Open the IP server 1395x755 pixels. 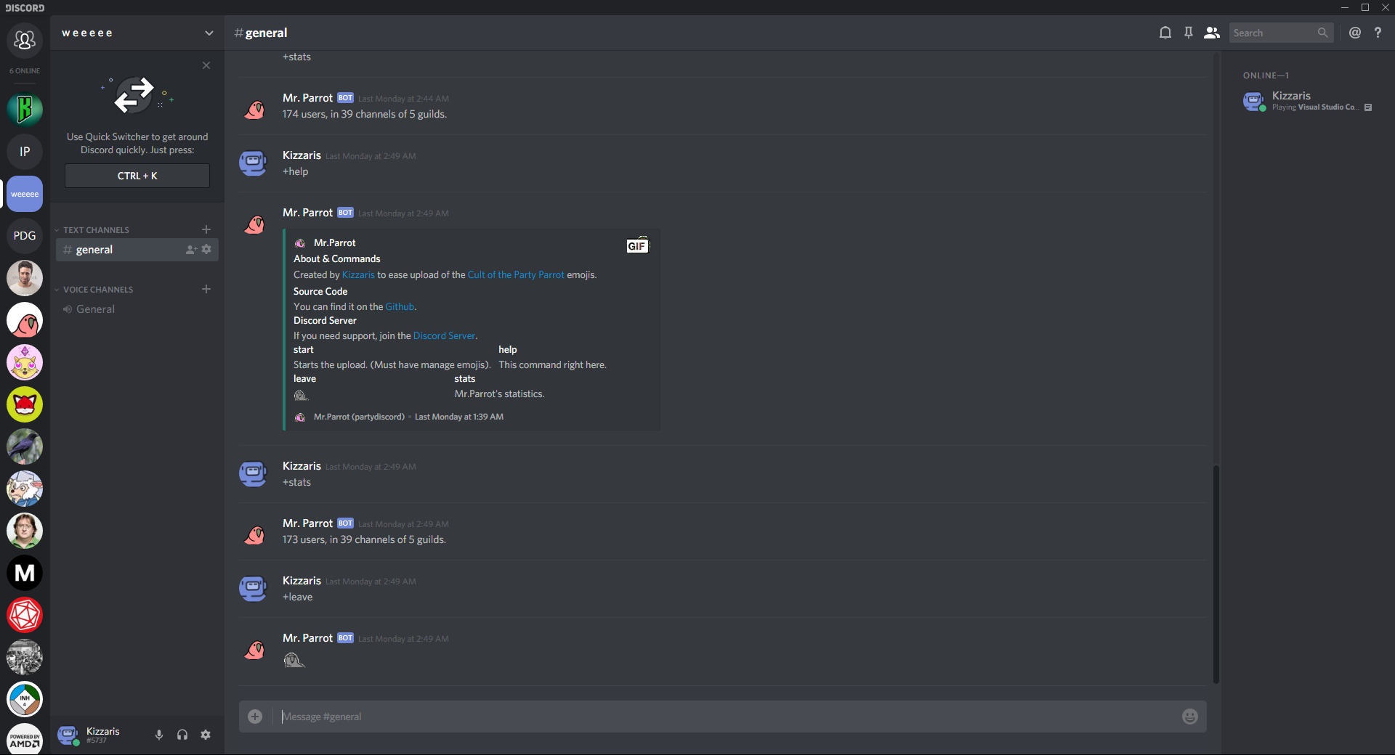coord(25,152)
